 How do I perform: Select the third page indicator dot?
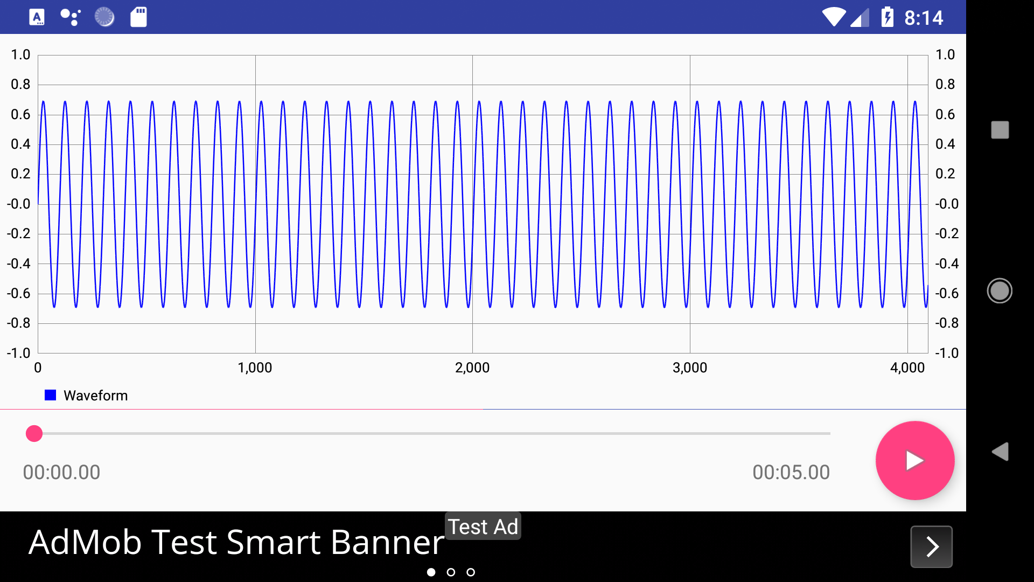click(x=471, y=572)
